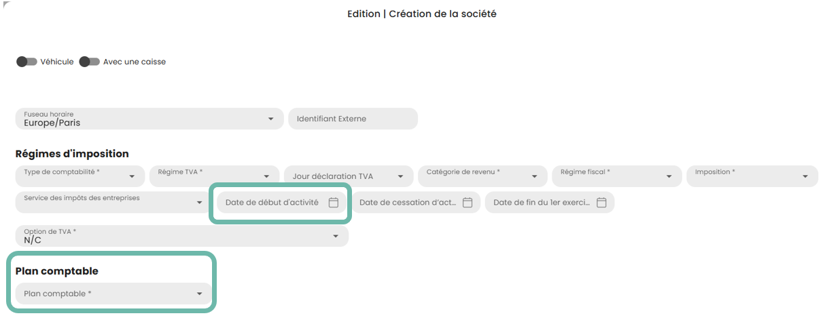The width and height of the screenshot is (829, 320).
Task: Open calendar for Date de cessation d'activité
Action: pyautogui.click(x=468, y=203)
